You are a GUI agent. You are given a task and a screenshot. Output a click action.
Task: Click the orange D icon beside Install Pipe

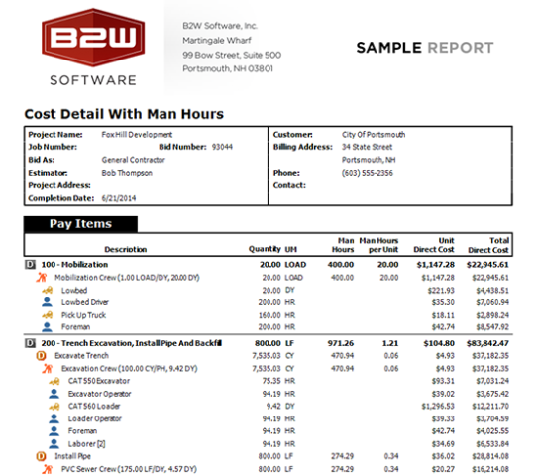click(41, 456)
